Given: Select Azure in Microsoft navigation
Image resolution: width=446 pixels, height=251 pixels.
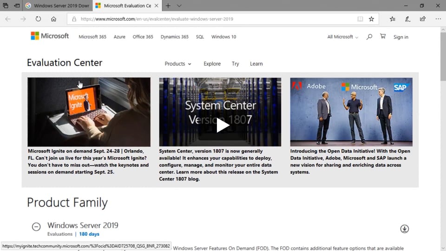Looking at the screenshot, I should click(119, 37).
